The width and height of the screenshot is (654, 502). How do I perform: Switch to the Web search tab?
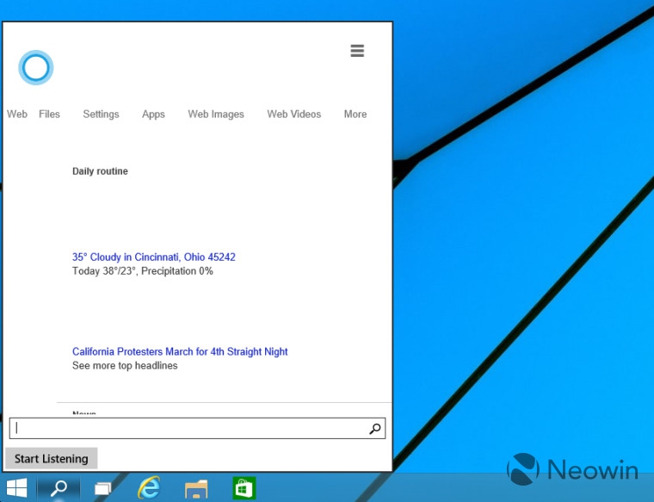coord(17,115)
